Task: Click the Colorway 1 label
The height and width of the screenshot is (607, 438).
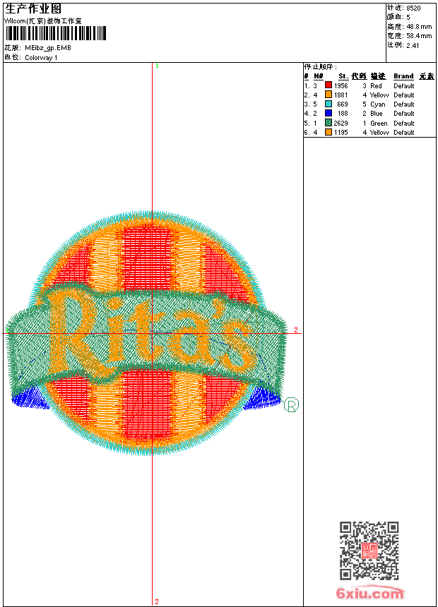Action: tap(41, 58)
